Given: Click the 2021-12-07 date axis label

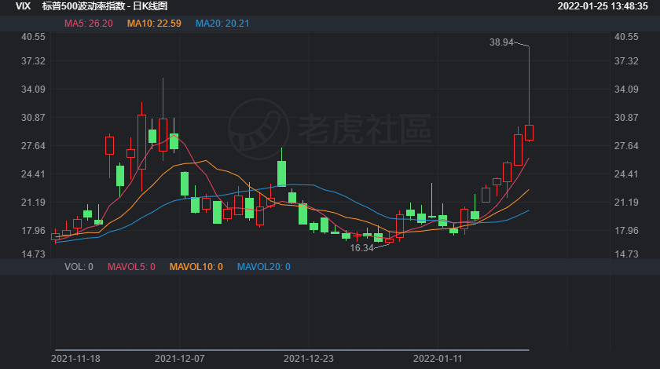Looking at the screenshot, I should click(x=180, y=359).
